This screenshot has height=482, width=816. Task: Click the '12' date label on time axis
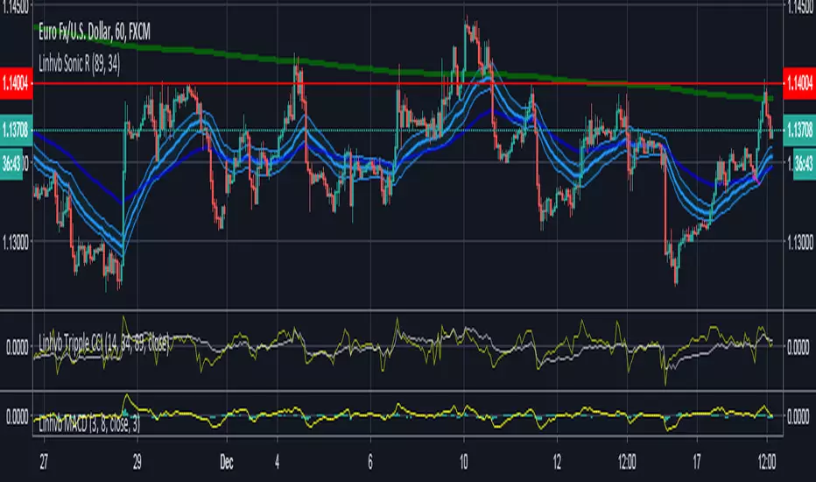tap(557, 462)
